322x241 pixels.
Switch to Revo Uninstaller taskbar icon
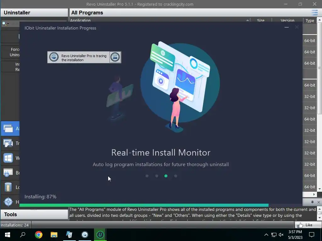[69, 235]
